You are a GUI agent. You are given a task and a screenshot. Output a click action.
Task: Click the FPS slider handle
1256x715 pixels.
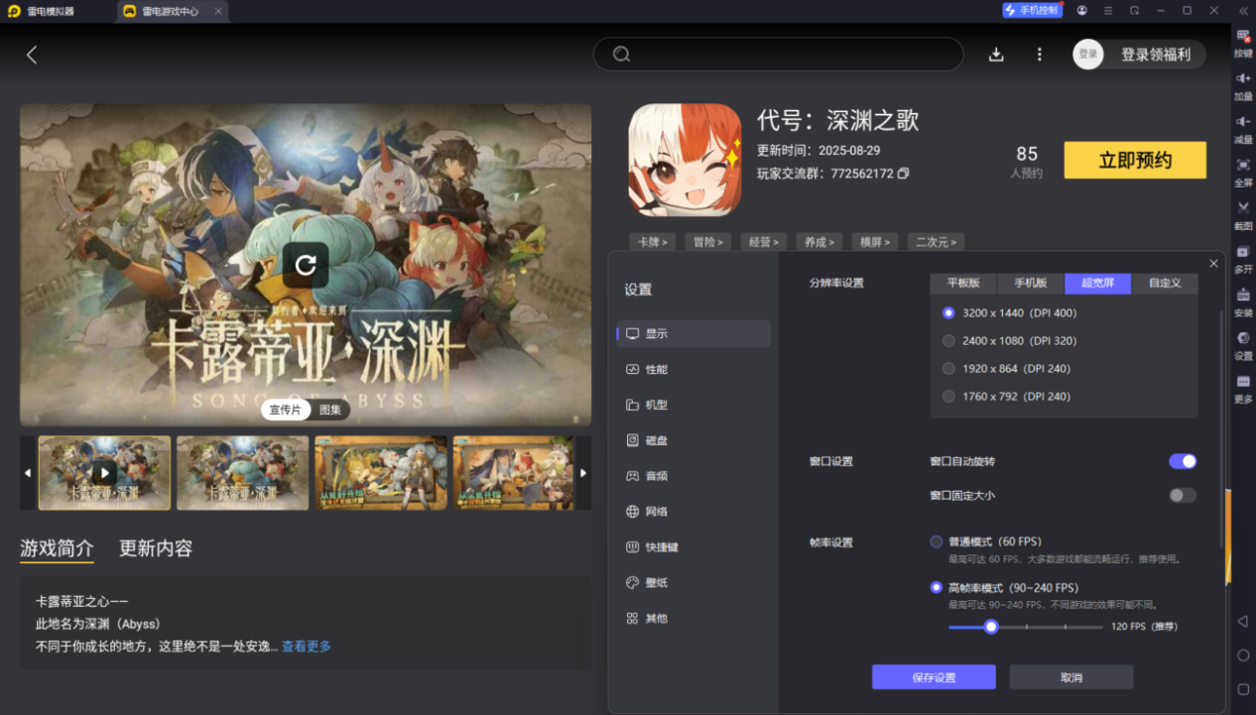[x=990, y=627]
